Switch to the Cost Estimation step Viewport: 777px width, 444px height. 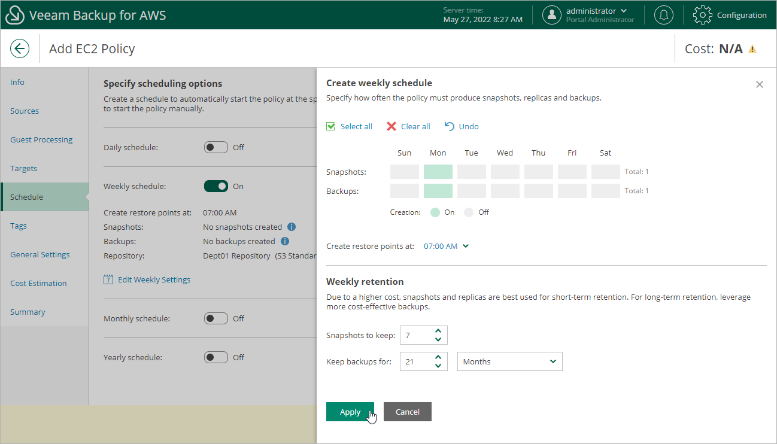40,283
